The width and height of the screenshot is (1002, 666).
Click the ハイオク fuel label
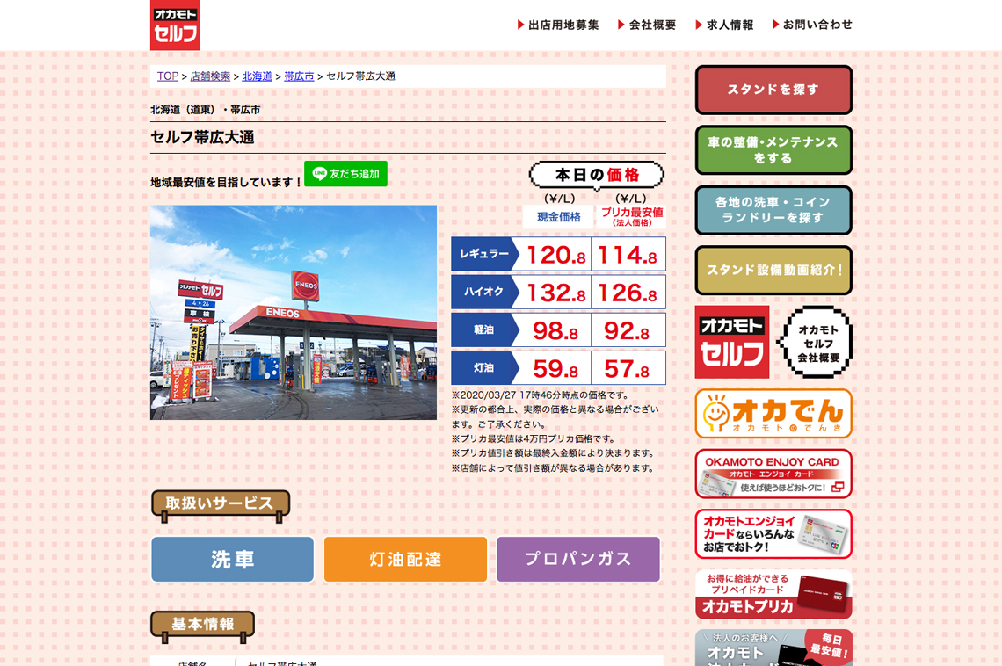pyautogui.click(x=483, y=292)
